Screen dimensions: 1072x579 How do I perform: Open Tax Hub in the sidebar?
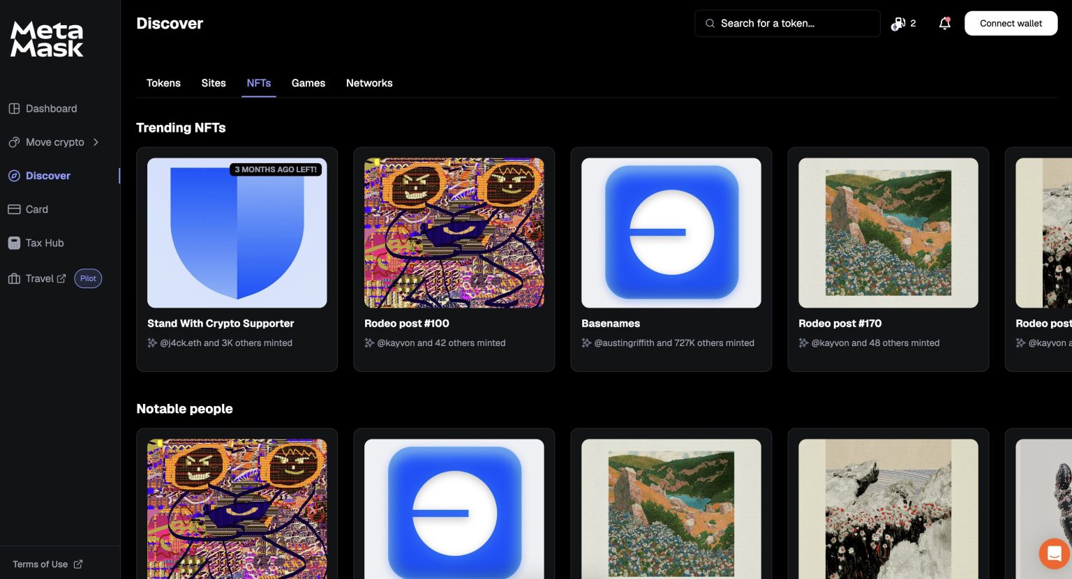click(x=45, y=243)
